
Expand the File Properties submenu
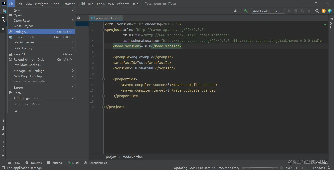pyautogui.click(x=41, y=42)
